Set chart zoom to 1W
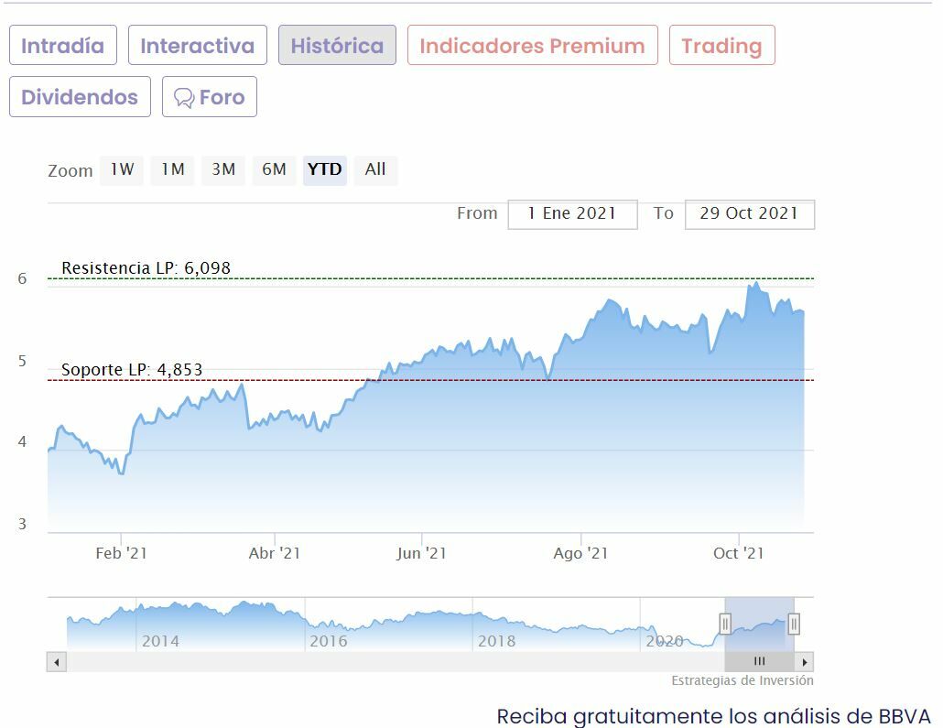This screenshot has width=943, height=728. tap(122, 169)
